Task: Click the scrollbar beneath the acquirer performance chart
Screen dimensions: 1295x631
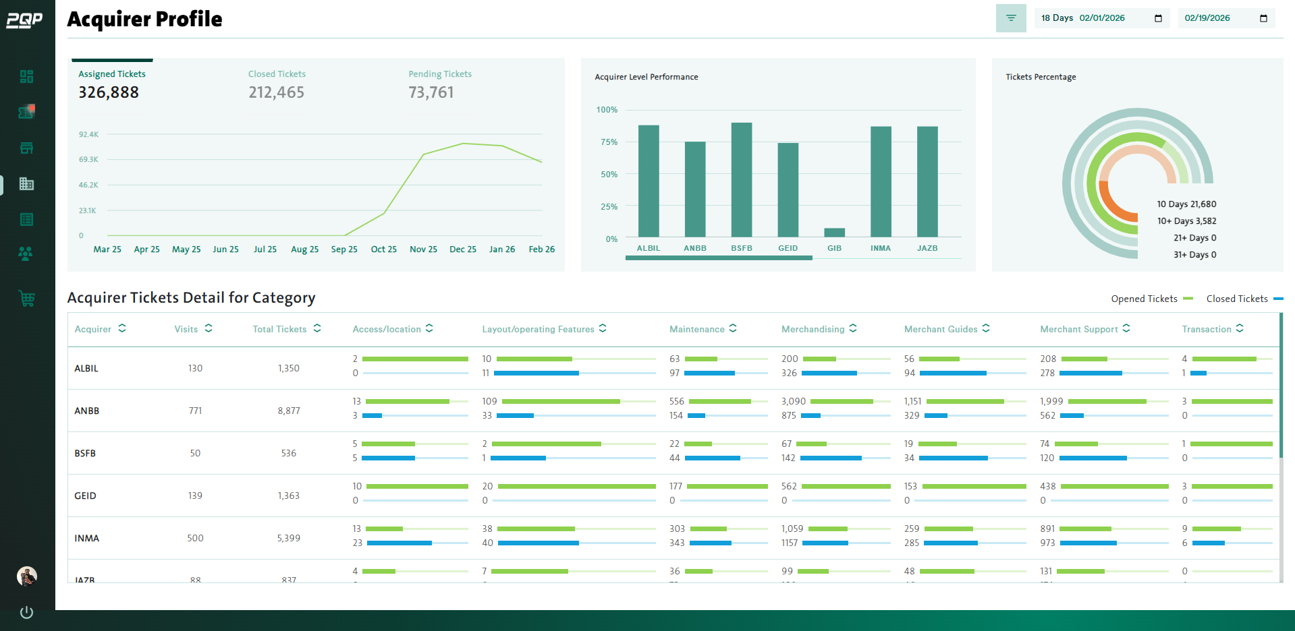Action: click(x=719, y=258)
